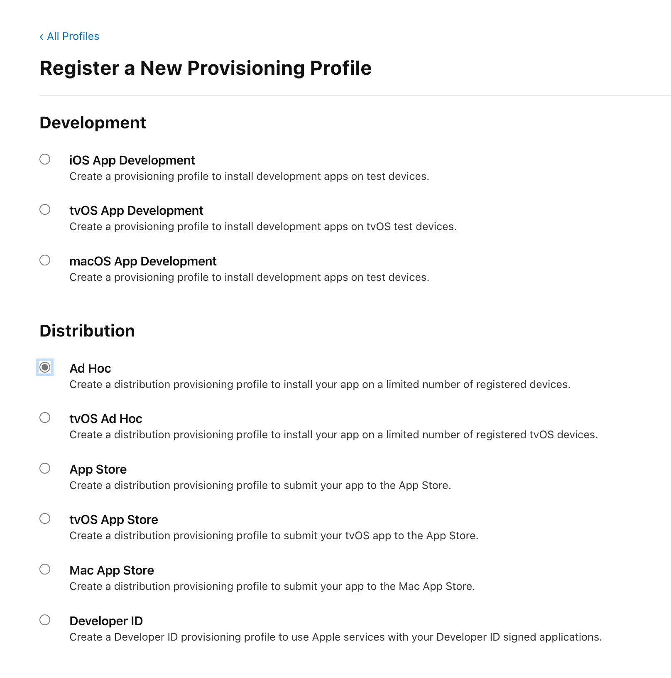671x678 pixels.
Task: Click the macOS App Development title
Action: (143, 261)
